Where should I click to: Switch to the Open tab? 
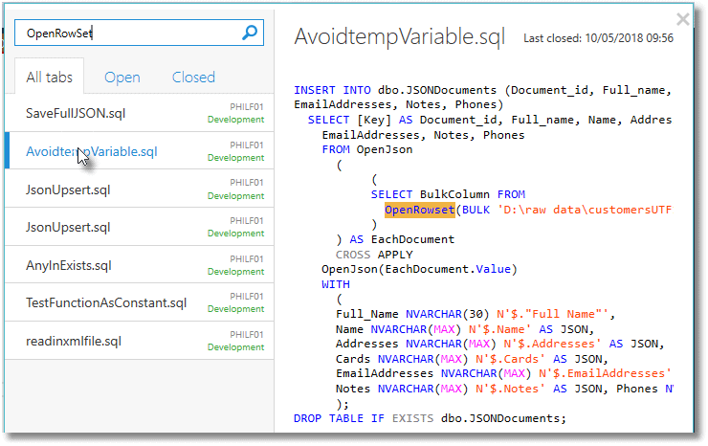click(122, 78)
